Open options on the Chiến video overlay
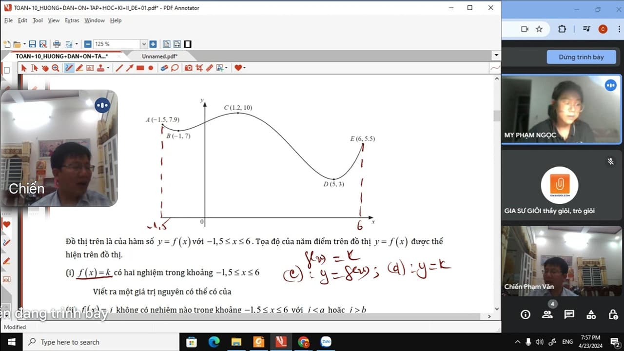624x351 pixels. [102, 105]
